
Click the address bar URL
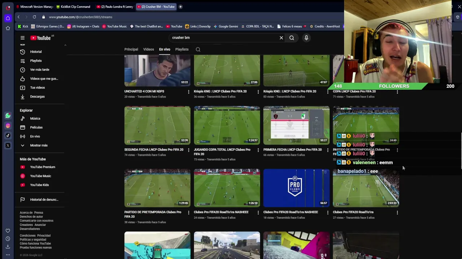pyautogui.click(x=80, y=17)
